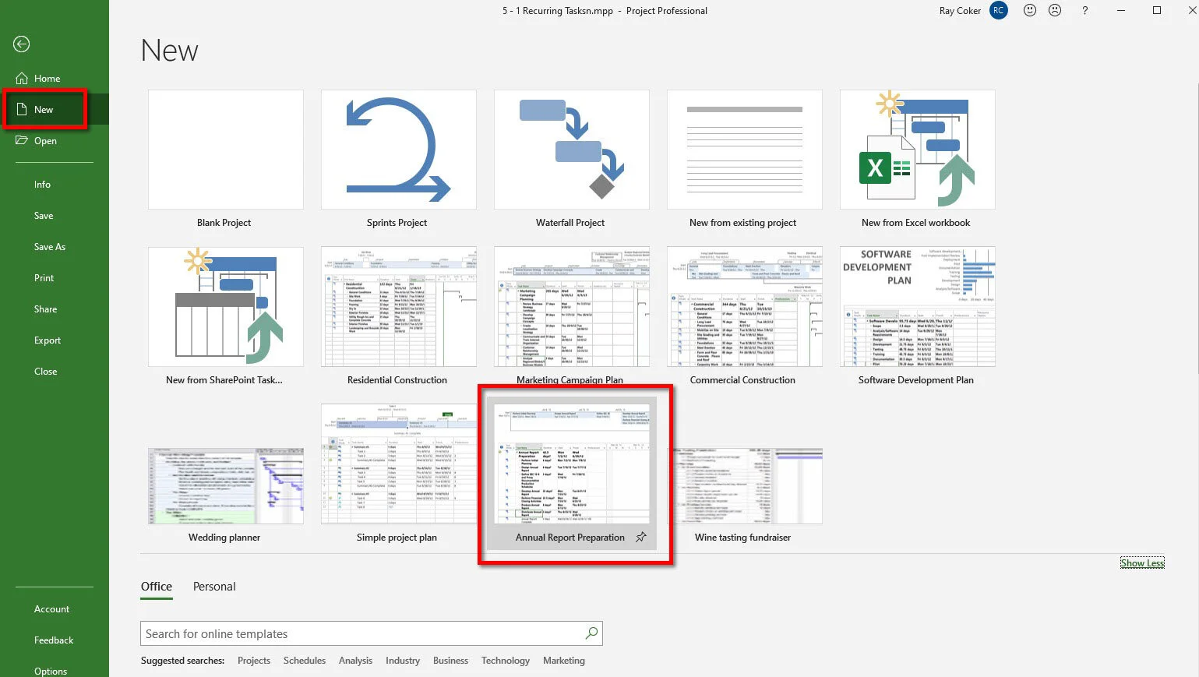Select the Sprints Project template icon
The width and height of the screenshot is (1199, 677).
click(x=399, y=150)
